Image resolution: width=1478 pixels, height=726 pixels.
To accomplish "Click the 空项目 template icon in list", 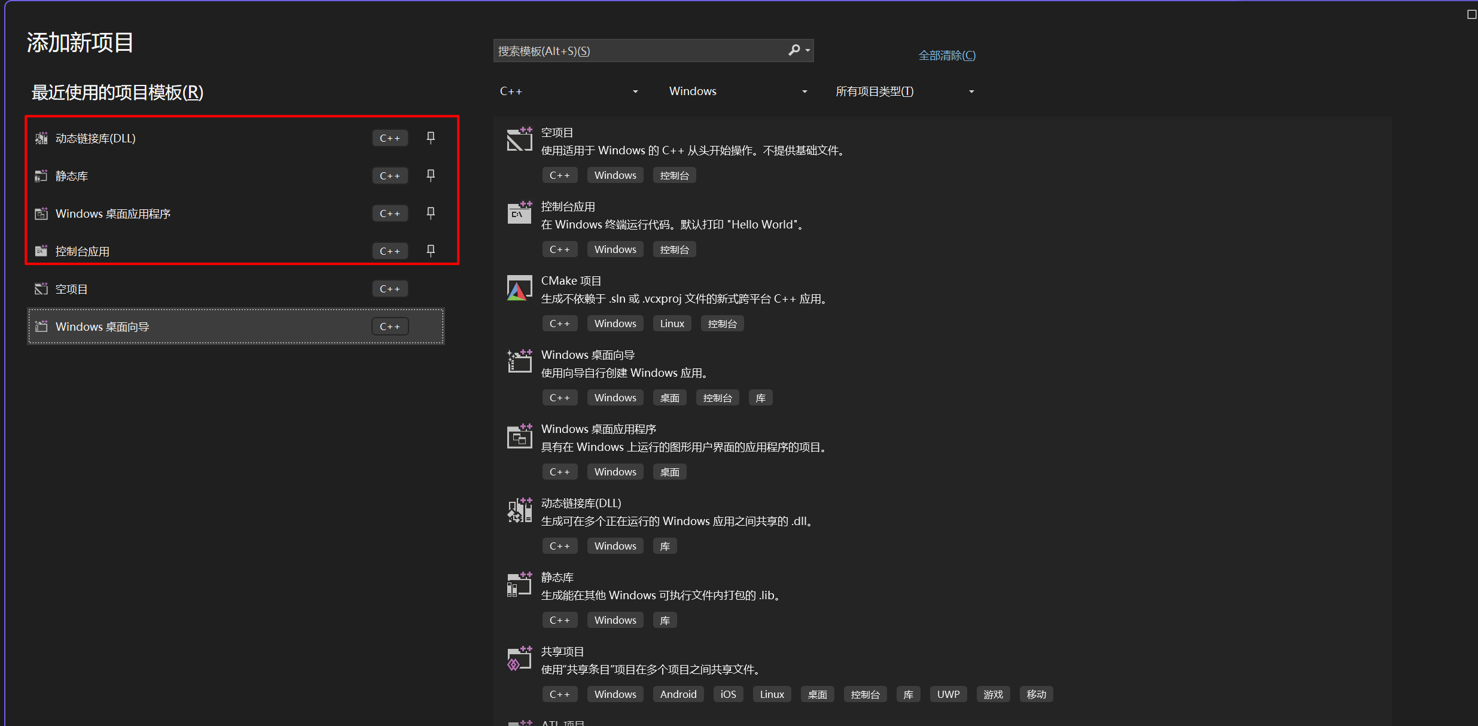I will point(519,141).
